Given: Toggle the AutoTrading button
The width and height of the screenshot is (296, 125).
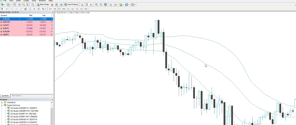Looking at the screenshot, I should coord(71,4).
